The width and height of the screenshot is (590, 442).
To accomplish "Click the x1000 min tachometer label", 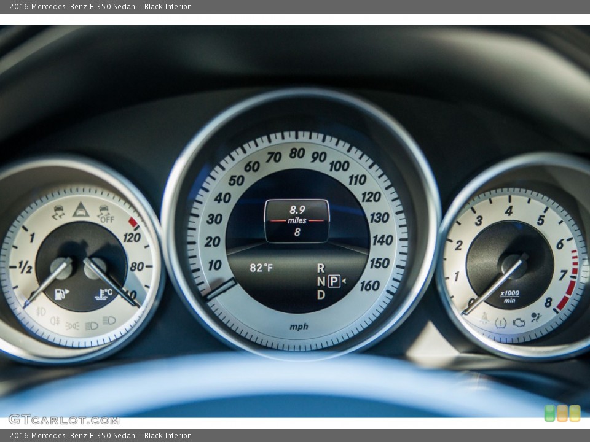I will coord(509,296).
